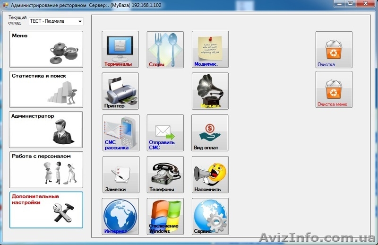
Task: Click the Очистка recycle bin button
Action: (334, 49)
